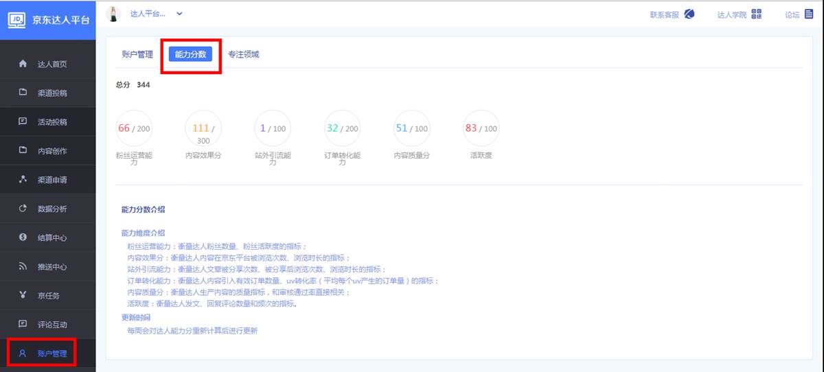Select the 能力分数 tab
Viewport: 824px width, 372px height.
(190, 54)
